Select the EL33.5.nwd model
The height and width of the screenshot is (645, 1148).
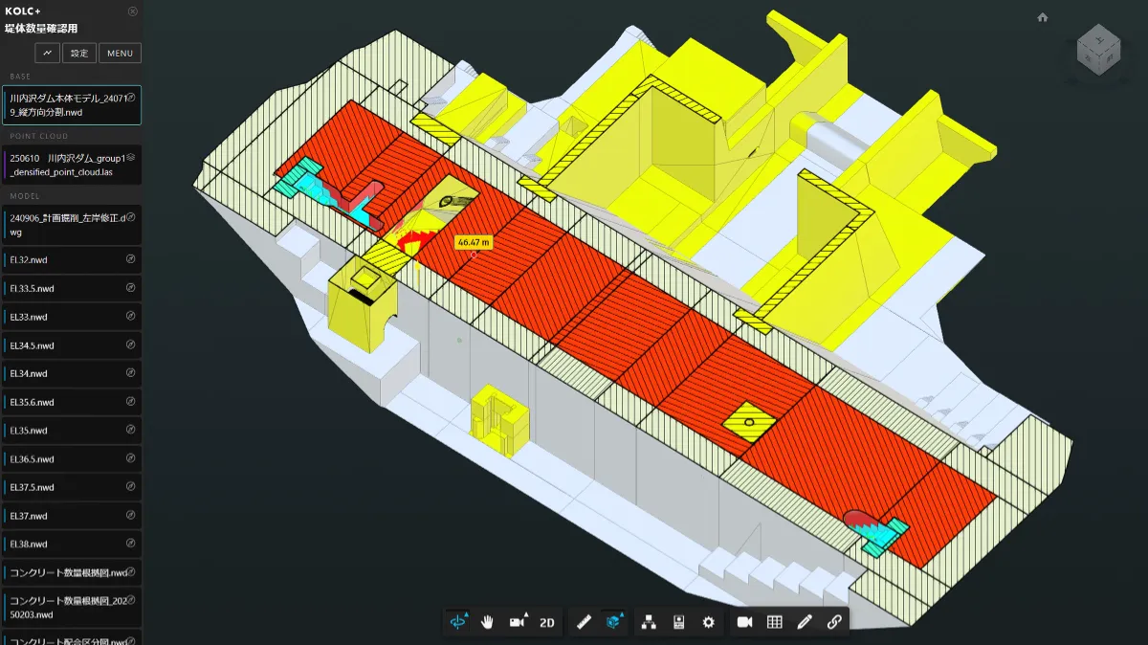point(72,288)
